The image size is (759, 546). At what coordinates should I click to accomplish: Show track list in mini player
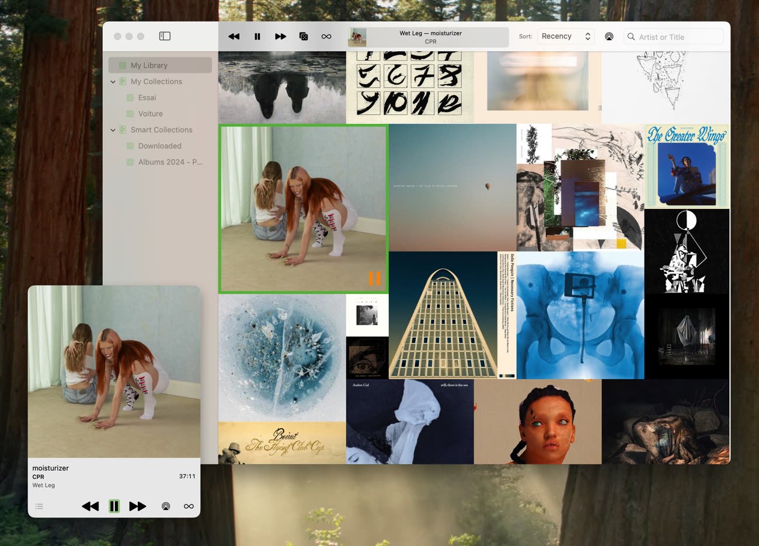coord(39,506)
